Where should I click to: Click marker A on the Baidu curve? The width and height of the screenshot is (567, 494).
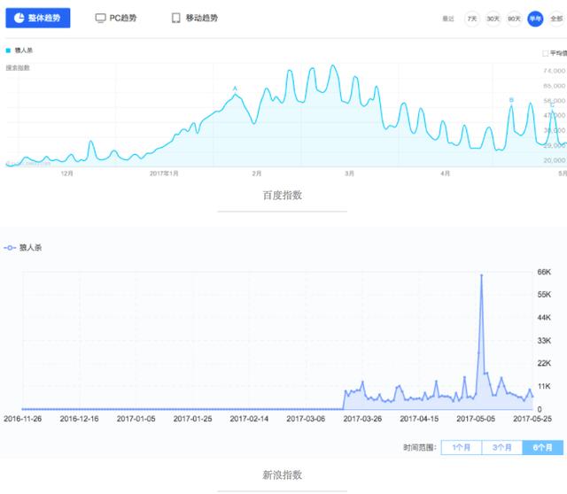coord(235,89)
